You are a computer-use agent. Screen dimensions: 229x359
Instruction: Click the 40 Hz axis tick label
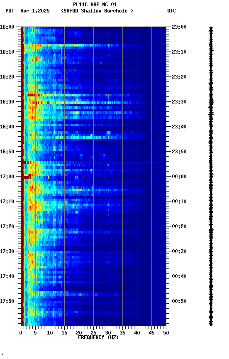[137, 333]
